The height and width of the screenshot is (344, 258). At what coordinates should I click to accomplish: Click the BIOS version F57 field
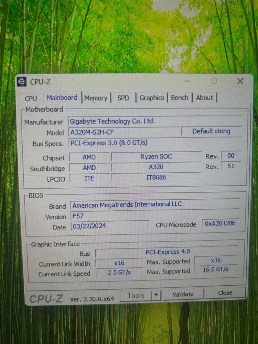[x=110, y=216]
